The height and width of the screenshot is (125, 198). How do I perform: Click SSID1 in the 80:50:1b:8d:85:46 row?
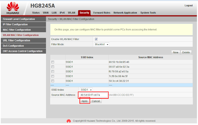click(69, 62)
